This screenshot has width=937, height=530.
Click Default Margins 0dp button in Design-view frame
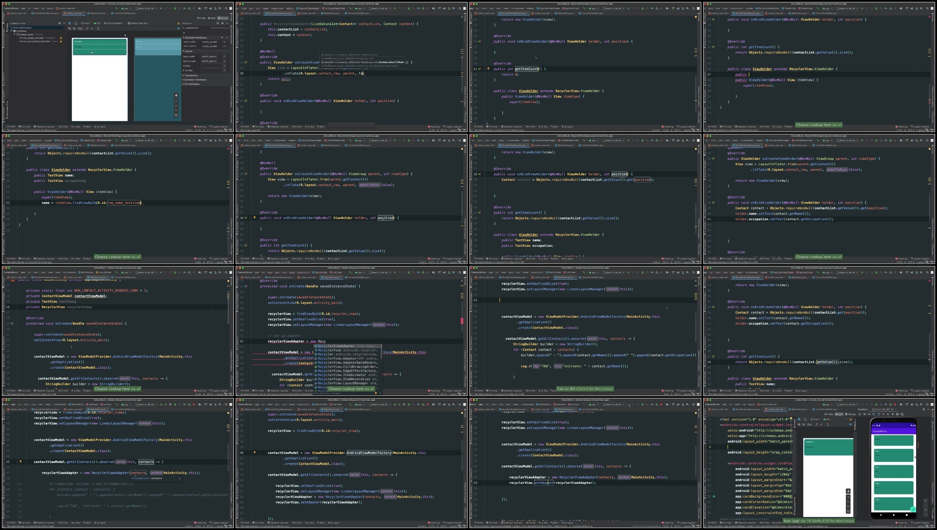click(80, 28)
